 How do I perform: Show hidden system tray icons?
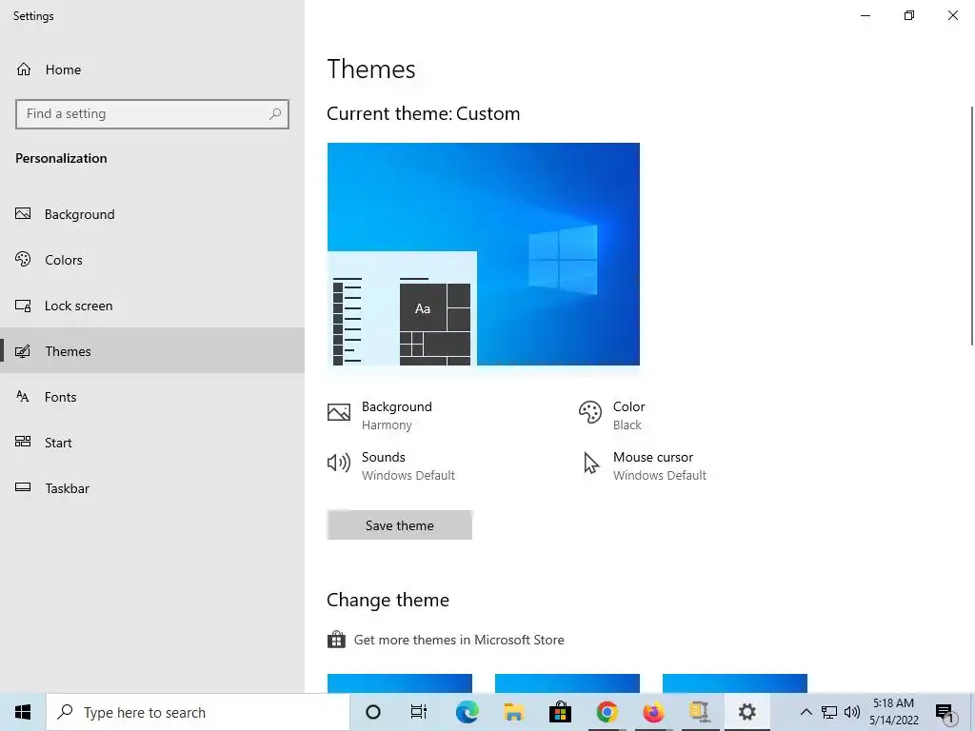point(806,712)
